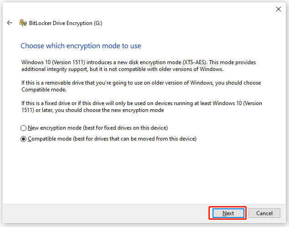Image resolution: width=289 pixels, height=227 pixels.
Task: Click the paragraph about removable drives on older Windows
Action: 141,86
